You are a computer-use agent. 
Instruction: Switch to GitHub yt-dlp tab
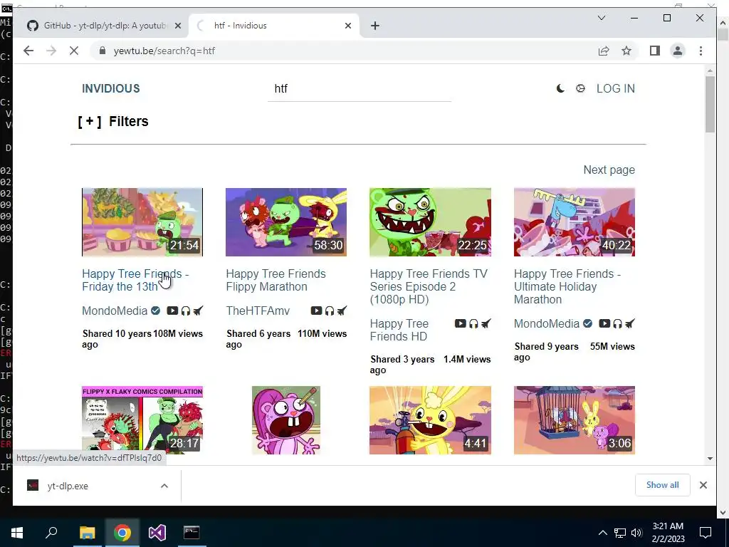click(x=104, y=26)
